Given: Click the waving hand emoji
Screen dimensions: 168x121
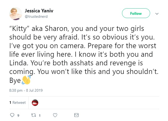Looking at the screenshot, I should pos(26,80).
